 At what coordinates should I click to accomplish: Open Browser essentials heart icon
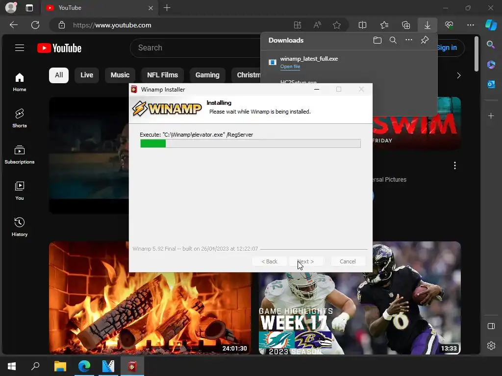(x=449, y=25)
